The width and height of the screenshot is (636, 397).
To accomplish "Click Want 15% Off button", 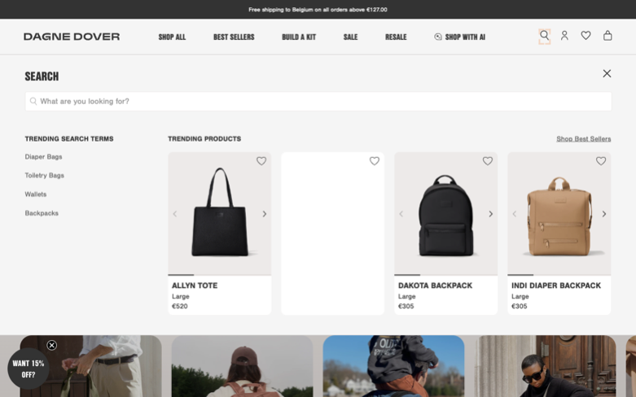I will [x=29, y=369].
